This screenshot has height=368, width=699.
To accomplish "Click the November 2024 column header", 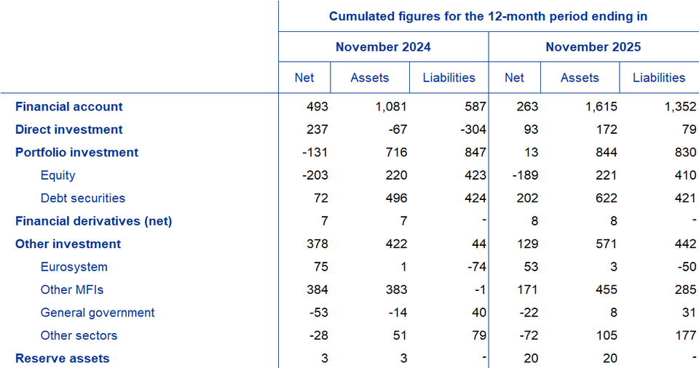I will (383, 47).
